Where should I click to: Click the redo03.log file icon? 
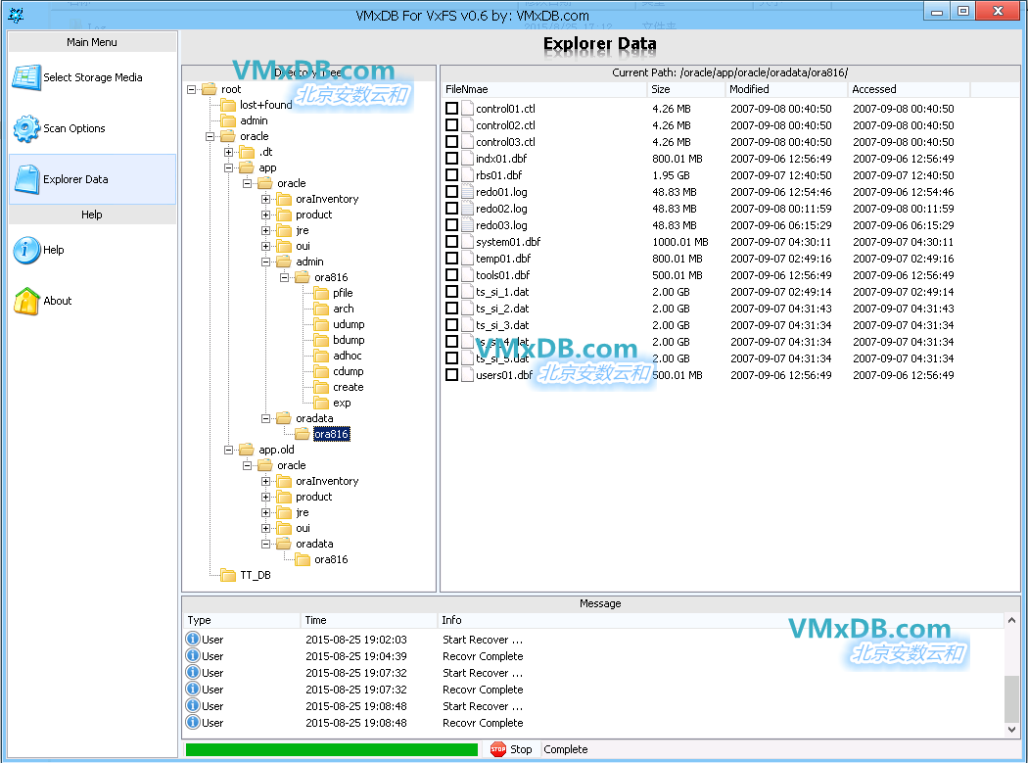pyautogui.click(x=467, y=225)
